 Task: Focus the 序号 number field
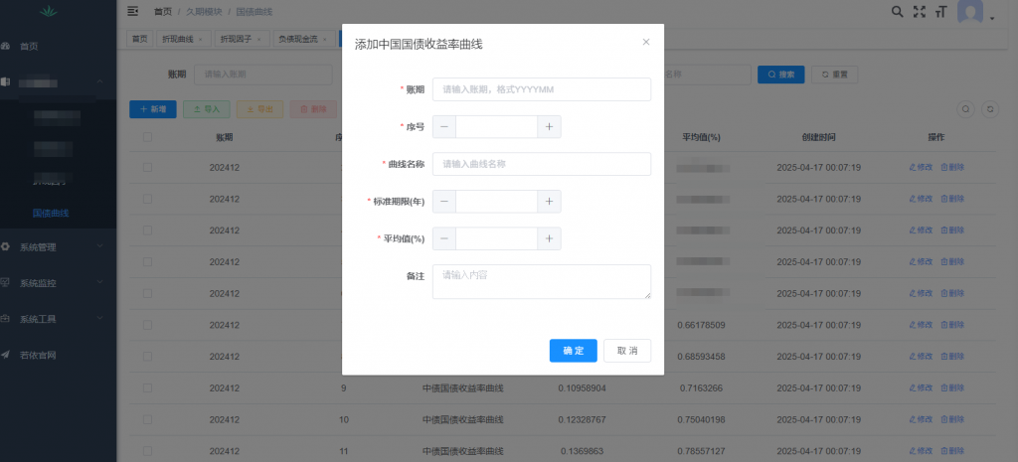497,127
